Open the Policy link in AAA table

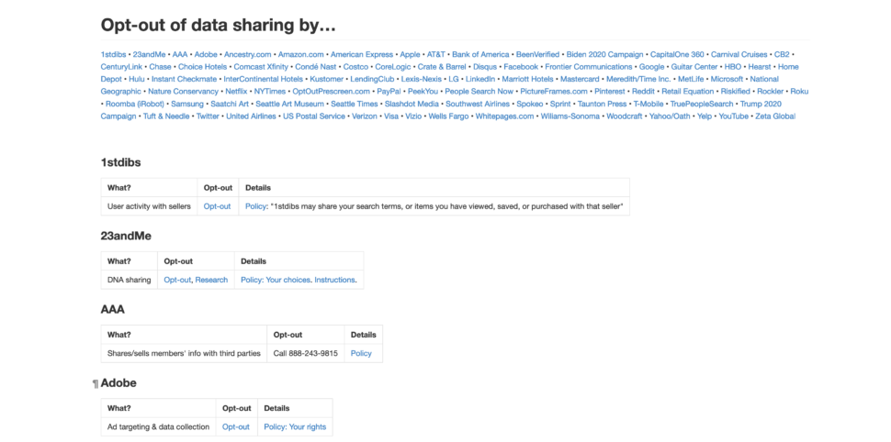click(x=361, y=353)
